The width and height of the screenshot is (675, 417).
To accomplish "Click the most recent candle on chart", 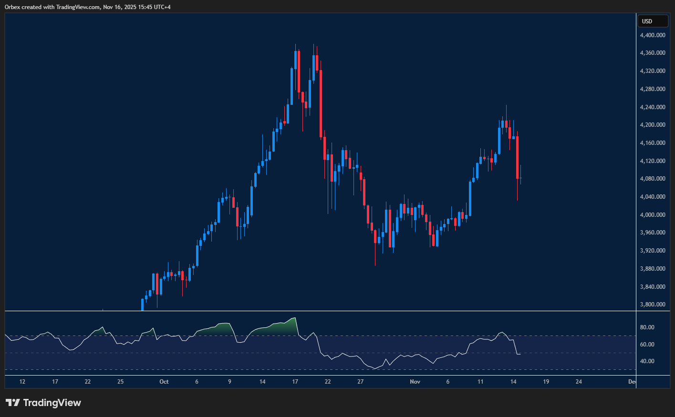I will click(x=520, y=178).
